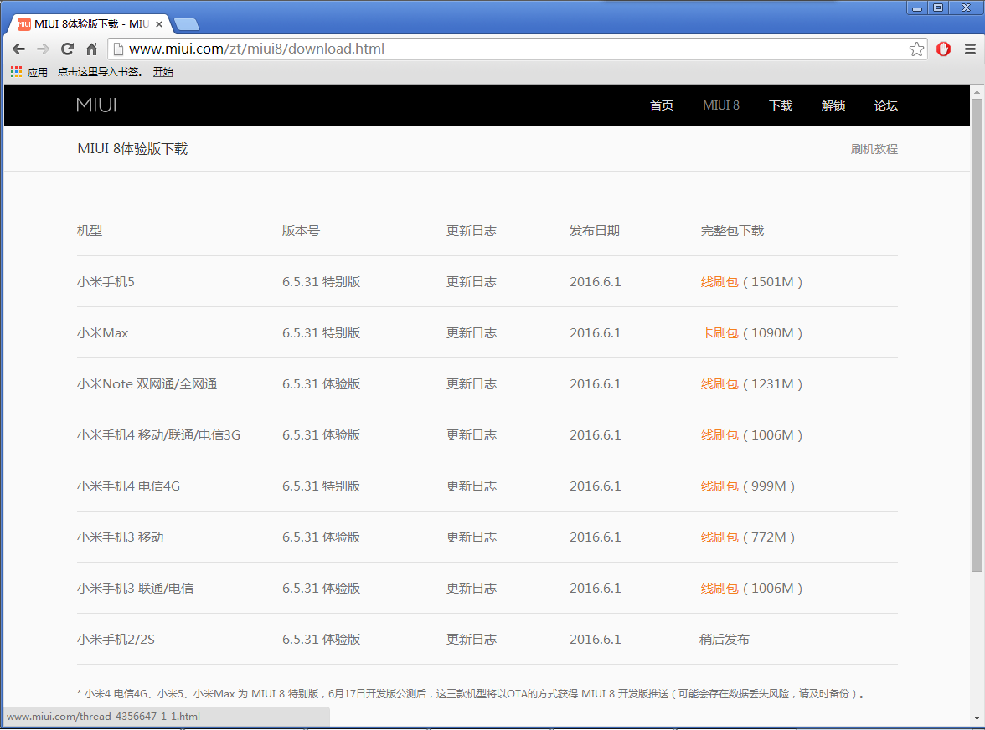The image size is (985, 730).
Task: Download 线刷包 for 小米手机4 3G (1006M)
Action: 719,435
